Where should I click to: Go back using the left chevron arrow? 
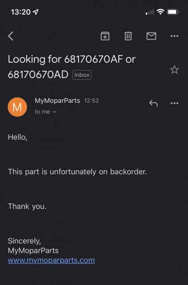click(x=11, y=36)
